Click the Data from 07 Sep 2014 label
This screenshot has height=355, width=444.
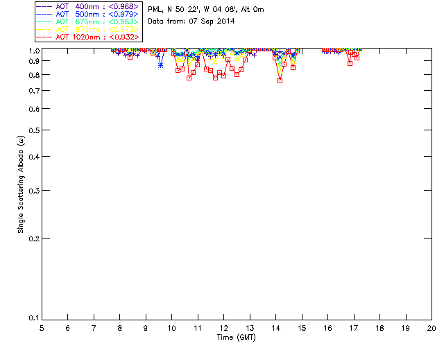191,21
